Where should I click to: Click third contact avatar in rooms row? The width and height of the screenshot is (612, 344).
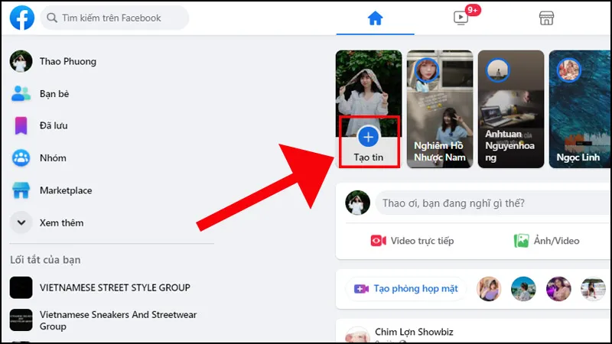(x=558, y=289)
